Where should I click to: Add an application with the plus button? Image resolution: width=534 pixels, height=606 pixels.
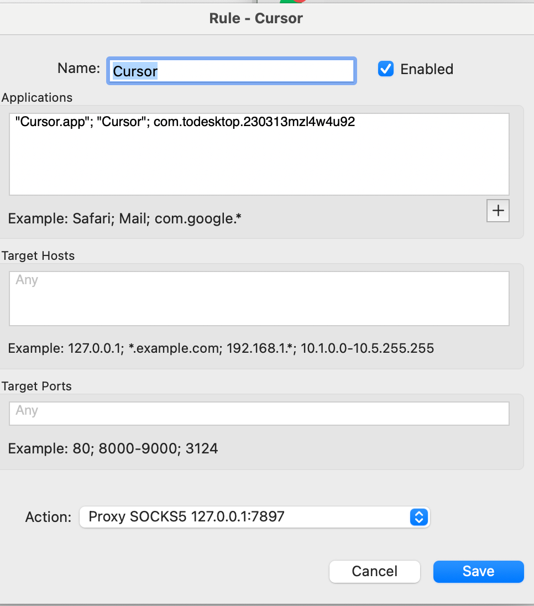click(x=498, y=211)
